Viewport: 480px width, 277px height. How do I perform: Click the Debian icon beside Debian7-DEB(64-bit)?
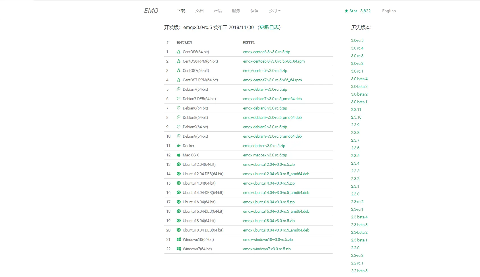179,99
